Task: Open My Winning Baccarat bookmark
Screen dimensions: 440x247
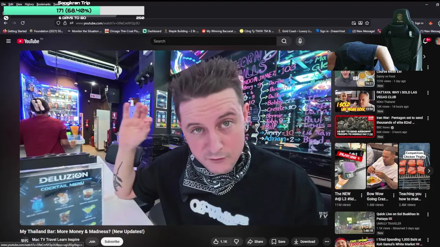Action: [219, 31]
